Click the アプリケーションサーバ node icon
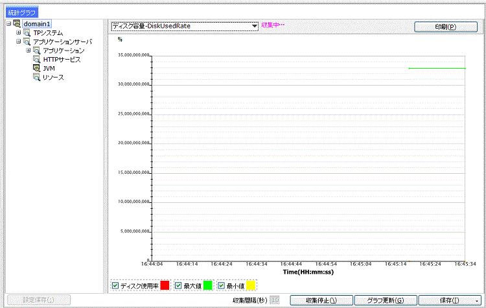This screenshot has height=308, width=486. [27, 41]
